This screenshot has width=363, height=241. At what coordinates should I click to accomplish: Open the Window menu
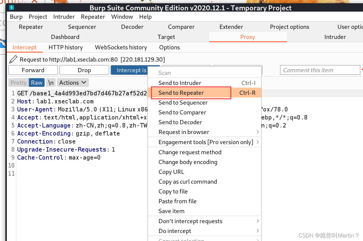pyautogui.click(x=122, y=17)
